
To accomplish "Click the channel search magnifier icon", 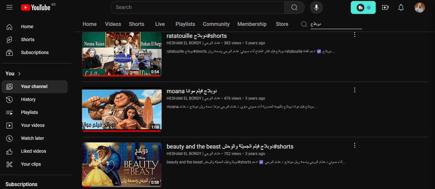I will (304, 24).
